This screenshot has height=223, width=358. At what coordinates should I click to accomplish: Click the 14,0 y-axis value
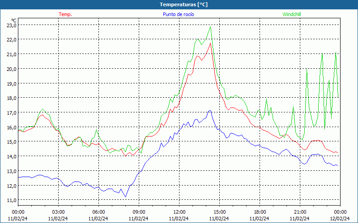click(12, 157)
